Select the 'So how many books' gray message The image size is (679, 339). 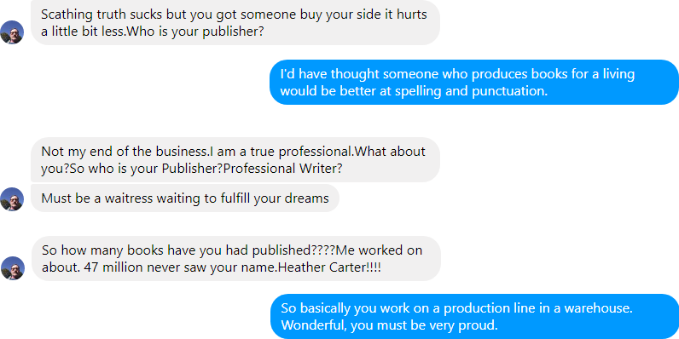click(235, 259)
